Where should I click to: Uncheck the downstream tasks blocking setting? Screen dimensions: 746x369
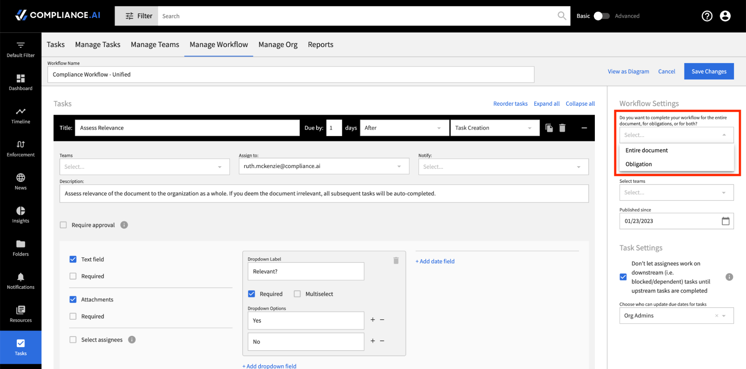point(623,277)
